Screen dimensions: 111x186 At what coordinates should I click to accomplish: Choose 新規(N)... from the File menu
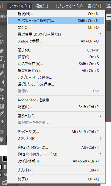click(56, 14)
